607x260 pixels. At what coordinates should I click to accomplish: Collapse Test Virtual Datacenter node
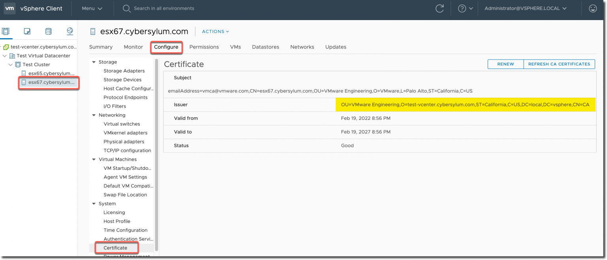pos(5,56)
